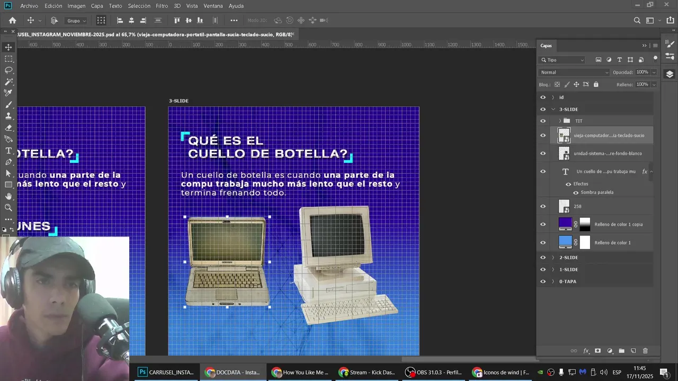Screen dimensions: 678x381
Task: Hide Relleno de color 1 copia layer
Action: (542, 224)
